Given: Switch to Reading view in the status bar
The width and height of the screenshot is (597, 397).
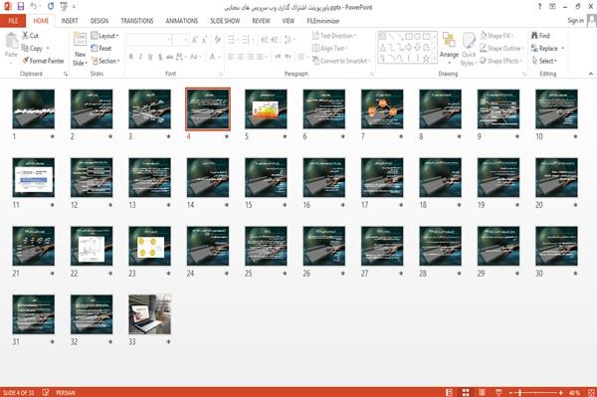Looking at the screenshot, I should 482,392.
